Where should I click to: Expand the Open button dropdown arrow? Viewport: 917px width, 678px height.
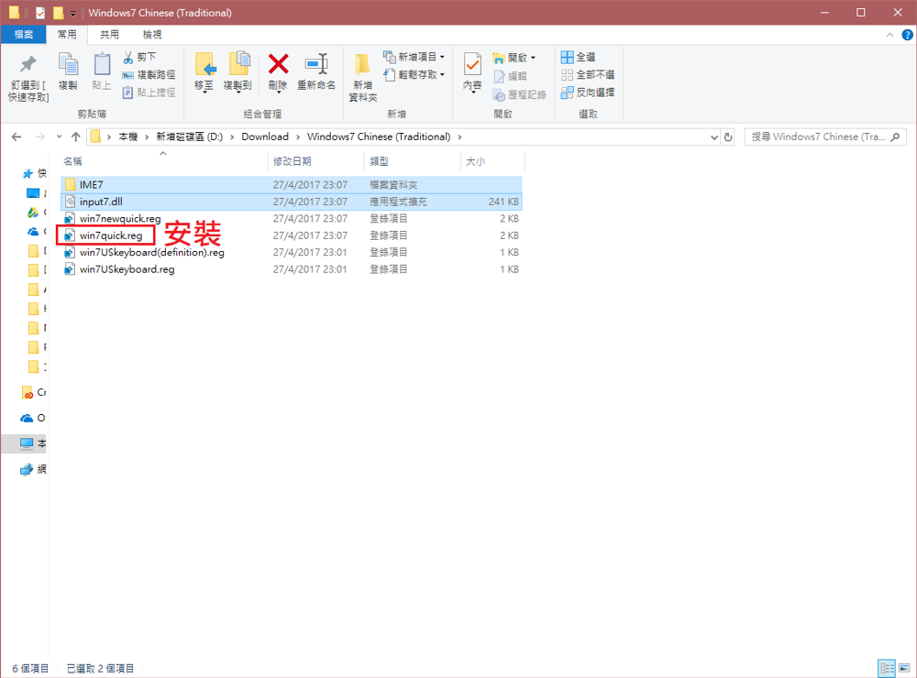(x=533, y=58)
